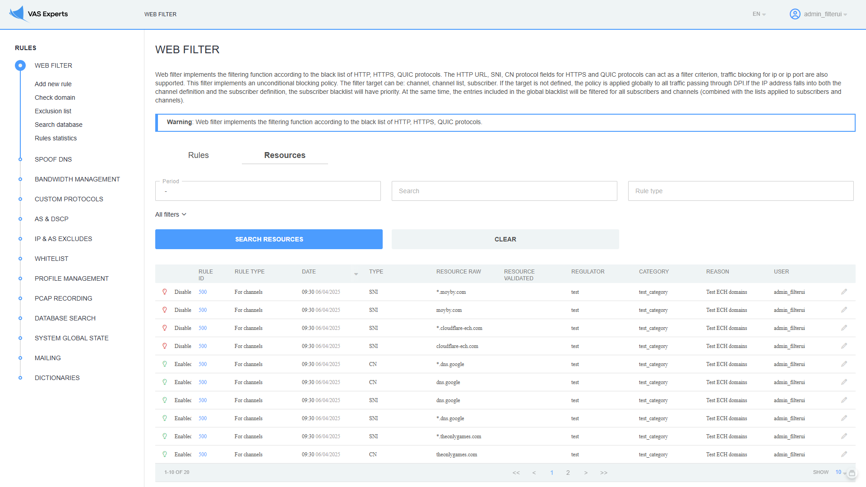Toggle the green bulb status for *.dns.google CN row
866x487 pixels.
click(x=165, y=364)
